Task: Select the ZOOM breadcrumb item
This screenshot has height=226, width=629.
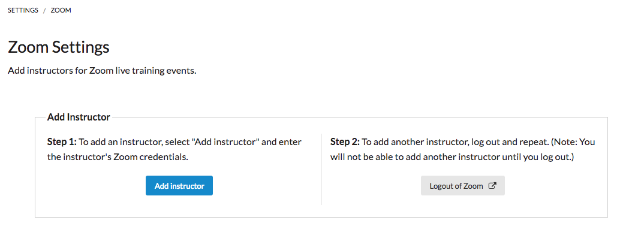Action: (x=61, y=10)
